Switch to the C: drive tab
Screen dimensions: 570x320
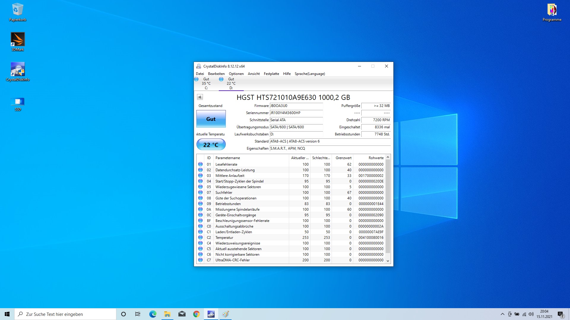click(x=206, y=83)
